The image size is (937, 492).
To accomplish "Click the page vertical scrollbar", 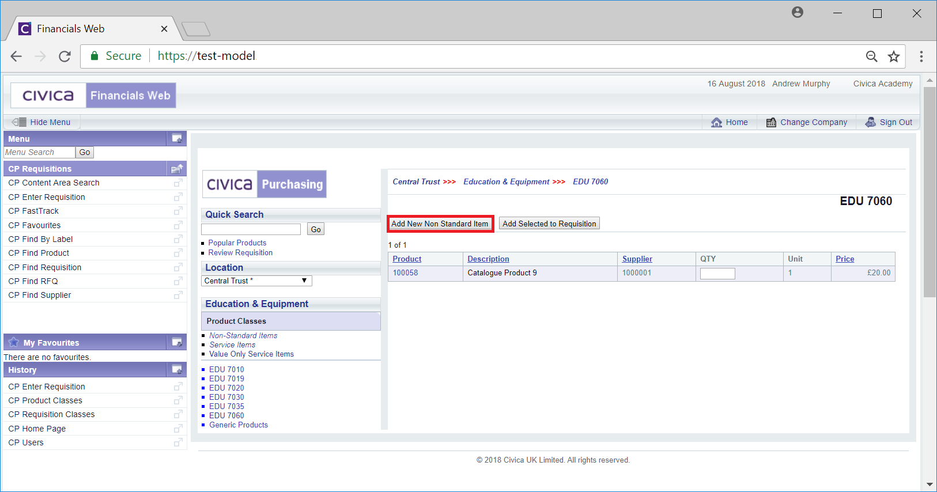I will click(x=930, y=192).
